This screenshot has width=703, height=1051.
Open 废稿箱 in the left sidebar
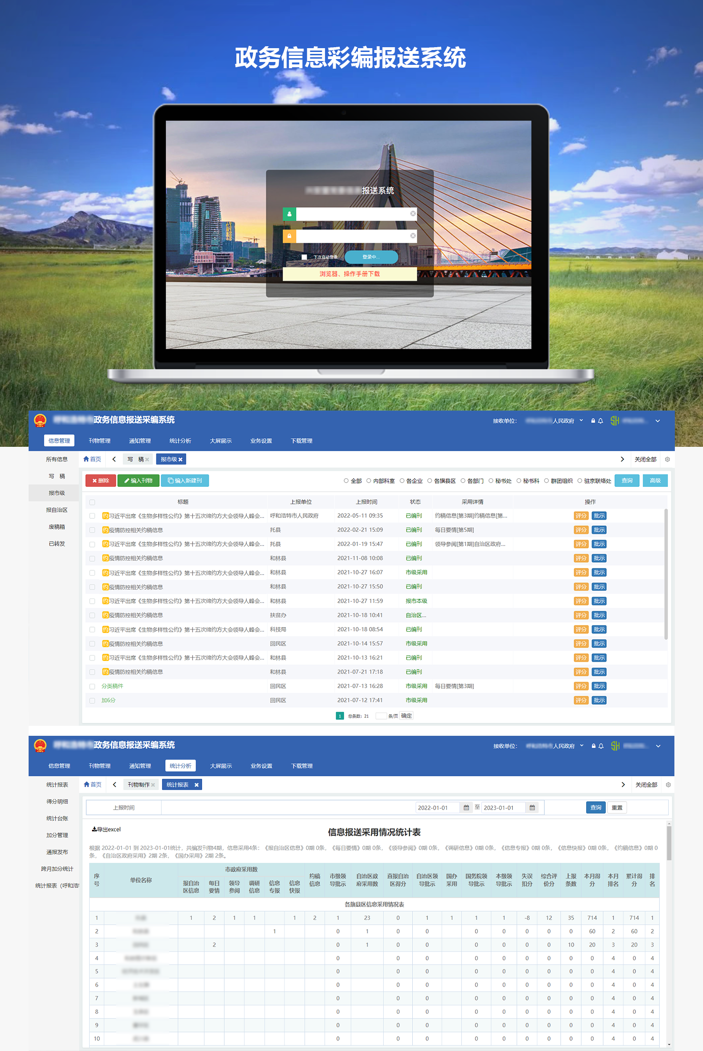coord(57,527)
